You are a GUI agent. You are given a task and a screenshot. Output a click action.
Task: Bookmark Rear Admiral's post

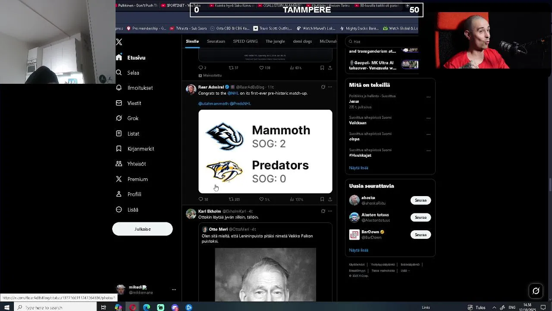[322, 199]
